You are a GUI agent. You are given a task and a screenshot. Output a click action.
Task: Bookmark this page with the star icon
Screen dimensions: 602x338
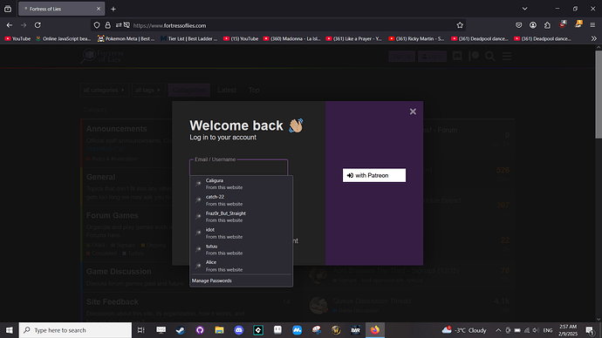coord(460,25)
